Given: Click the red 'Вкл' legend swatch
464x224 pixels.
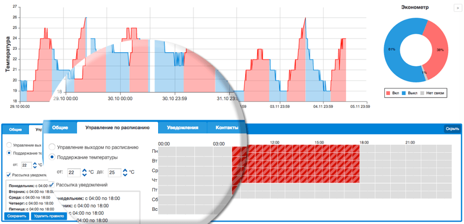Looking at the screenshot, I should tap(388, 93).
